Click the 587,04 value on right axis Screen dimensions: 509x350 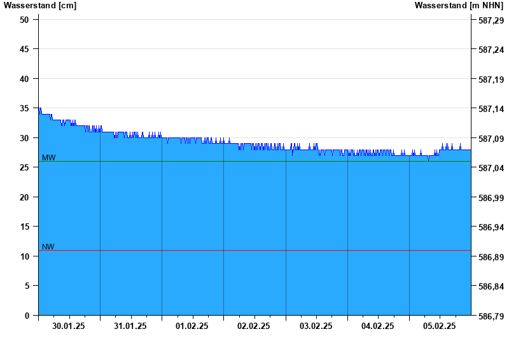(x=491, y=168)
